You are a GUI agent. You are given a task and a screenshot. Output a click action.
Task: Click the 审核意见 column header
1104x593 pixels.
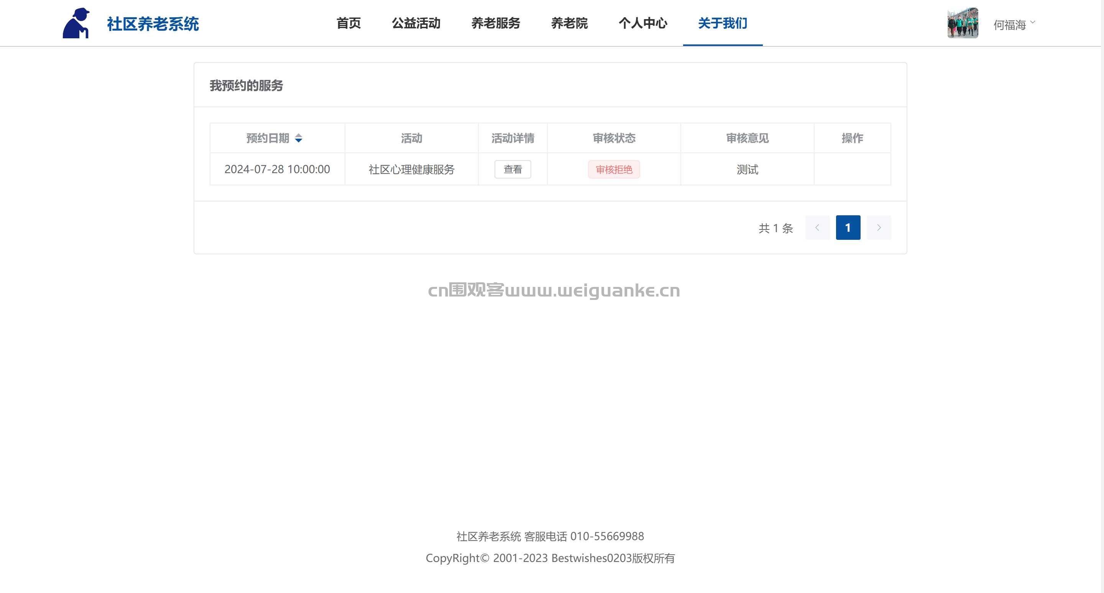pos(747,138)
